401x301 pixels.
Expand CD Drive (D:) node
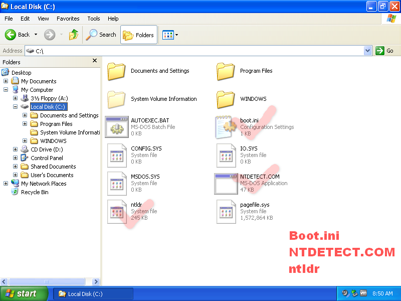[x=15, y=149]
